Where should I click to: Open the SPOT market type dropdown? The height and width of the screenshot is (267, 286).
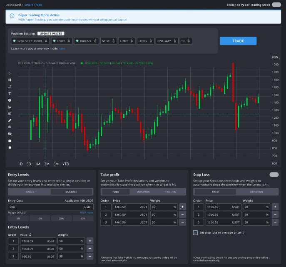click(109, 41)
